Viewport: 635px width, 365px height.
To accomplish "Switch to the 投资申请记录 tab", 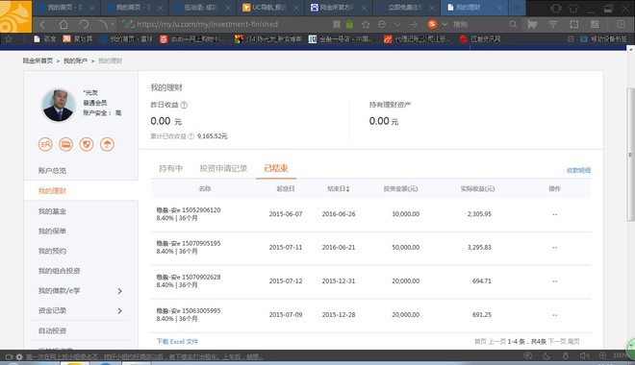I will (223, 168).
